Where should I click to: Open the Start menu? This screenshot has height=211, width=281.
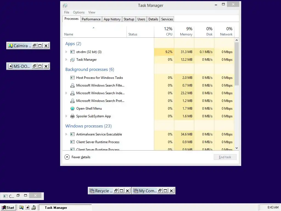[8, 208]
